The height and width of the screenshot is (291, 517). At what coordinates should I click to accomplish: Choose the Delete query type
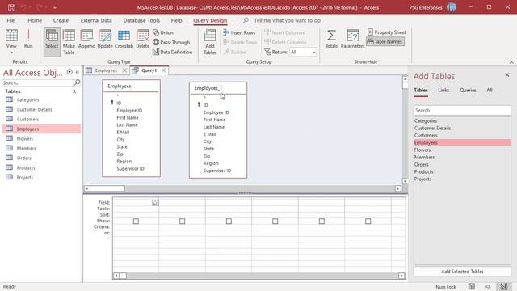(x=143, y=40)
